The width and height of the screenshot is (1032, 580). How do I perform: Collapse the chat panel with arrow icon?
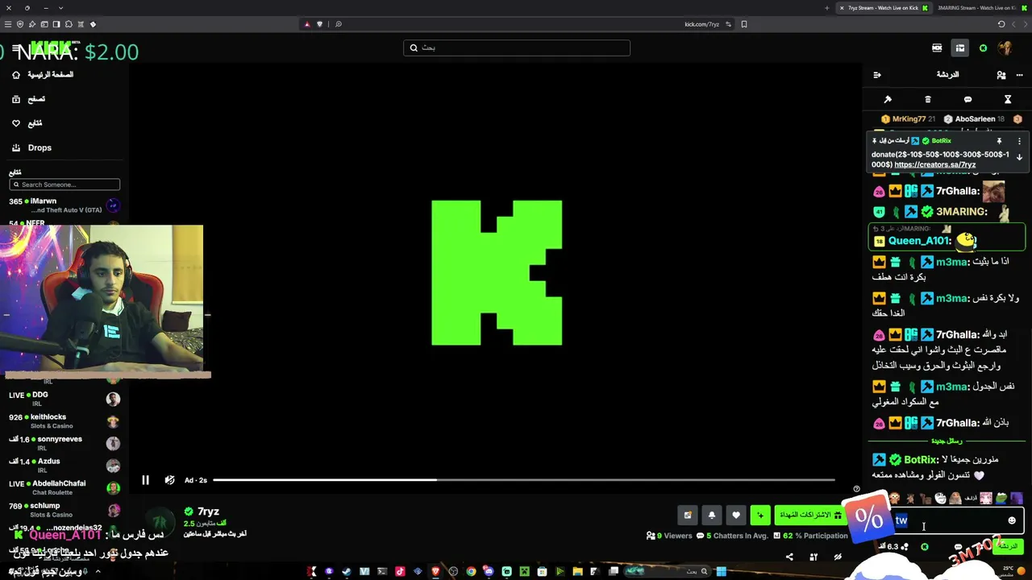pyautogui.click(x=877, y=75)
